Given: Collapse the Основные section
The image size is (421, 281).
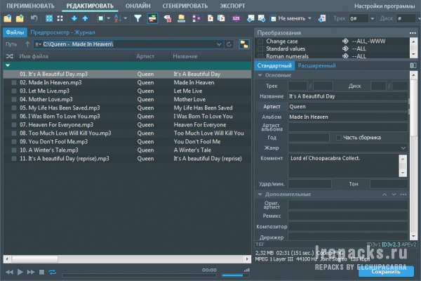Looking at the screenshot, I should point(260,75).
